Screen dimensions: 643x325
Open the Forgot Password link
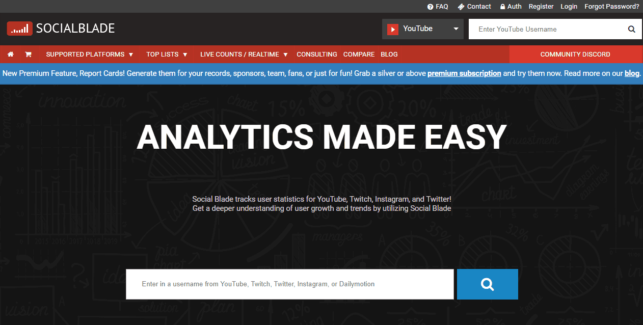click(612, 7)
